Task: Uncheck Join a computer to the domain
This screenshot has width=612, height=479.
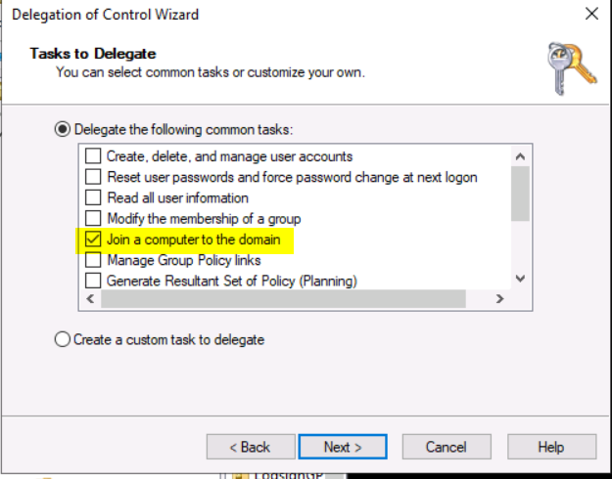Action: (93, 239)
